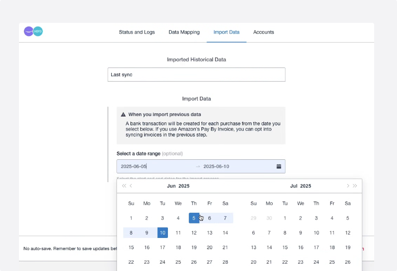Screen dimensions: 397x271
Task: Jump to next year using double-right arrow
Action: pos(355,186)
